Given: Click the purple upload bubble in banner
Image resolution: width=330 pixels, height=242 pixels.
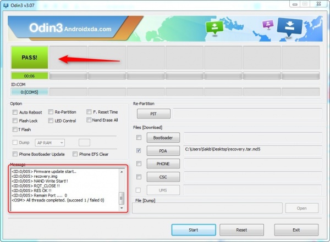Looking at the screenshot, I should (x=268, y=24).
